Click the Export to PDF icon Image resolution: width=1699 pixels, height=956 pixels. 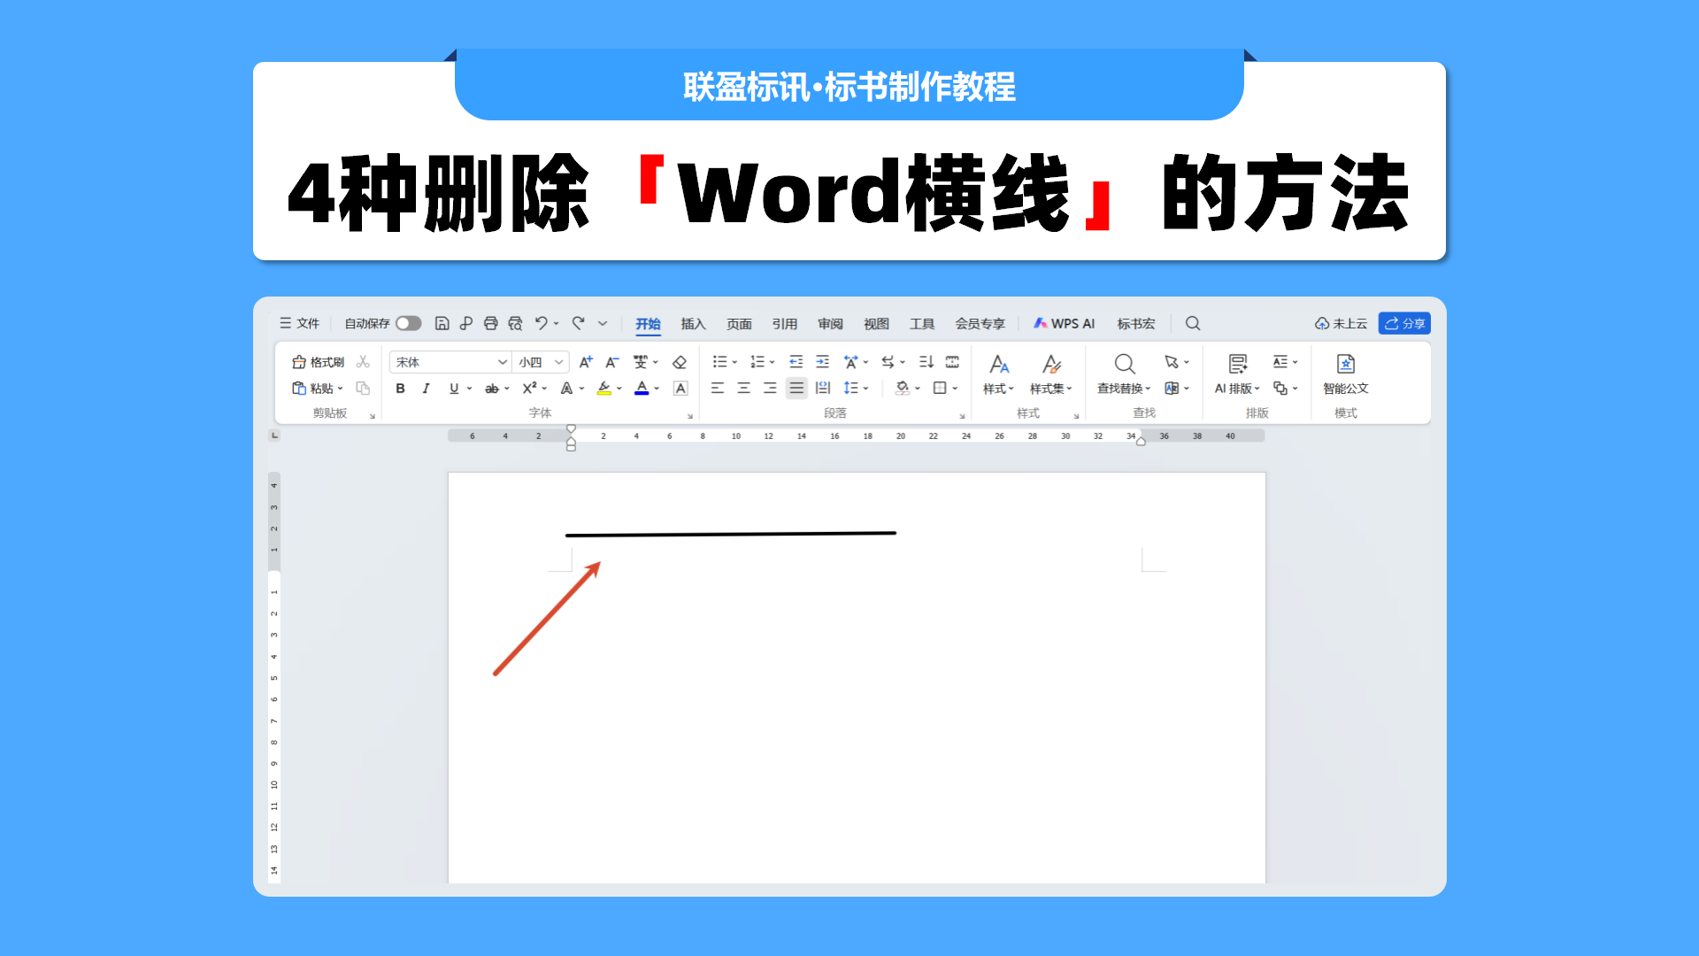[x=466, y=323]
